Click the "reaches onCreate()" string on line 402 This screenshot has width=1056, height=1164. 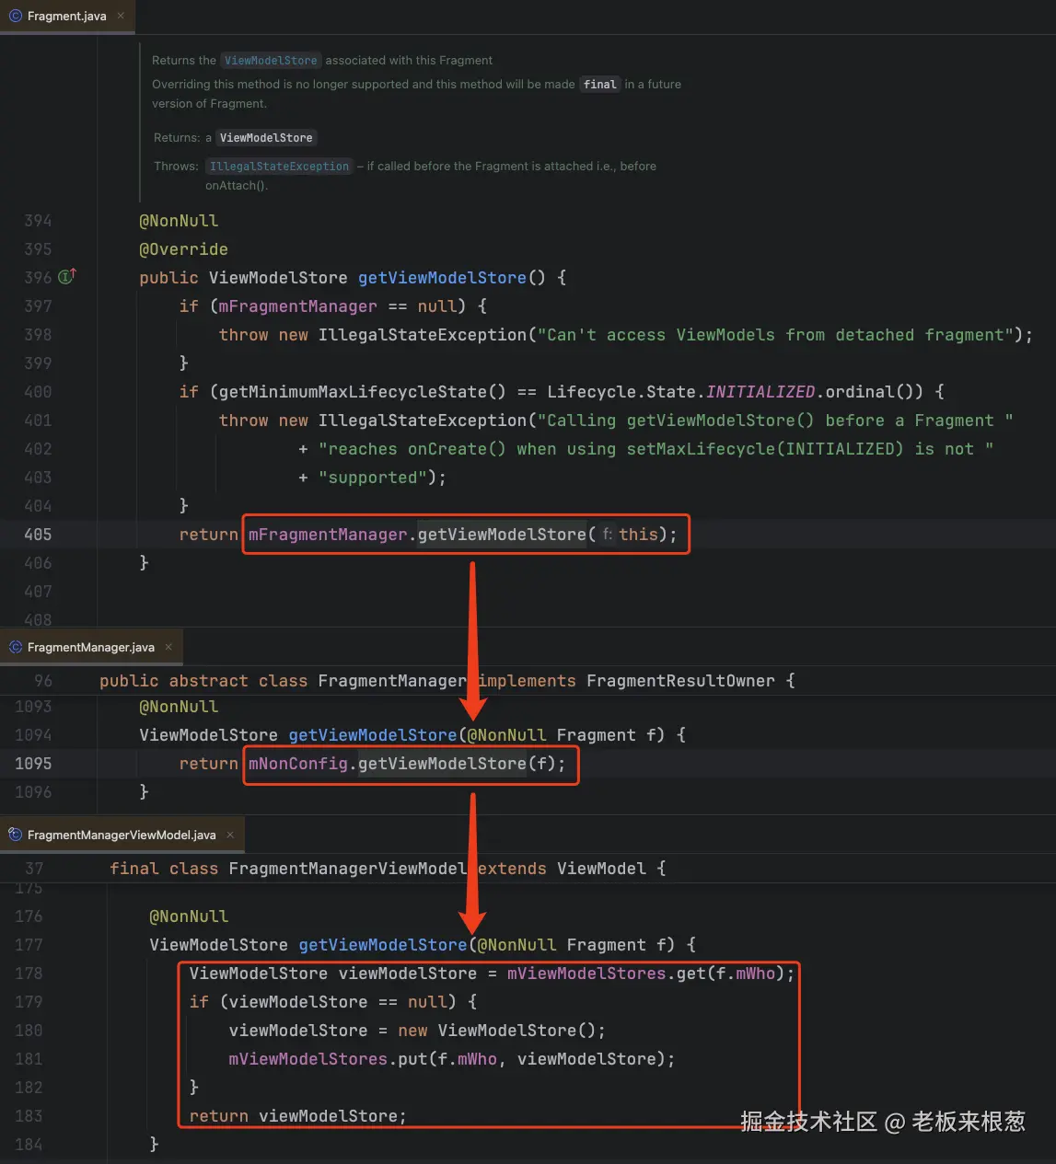click(656, 449)
